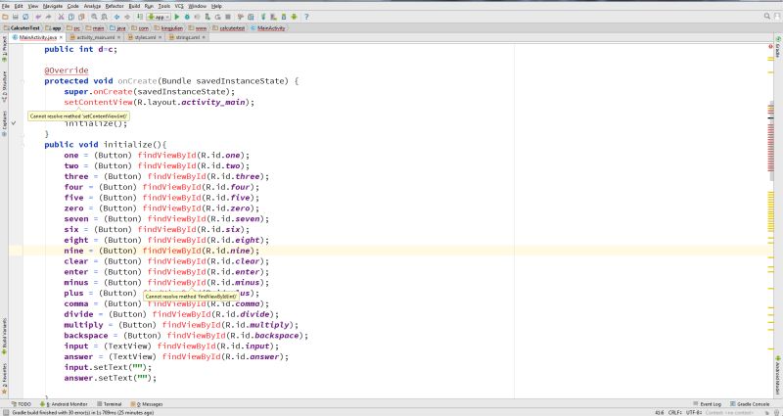Run the app with the green play icon
Image resolution: width=783 pixels, height=416 pixels.
177,17
